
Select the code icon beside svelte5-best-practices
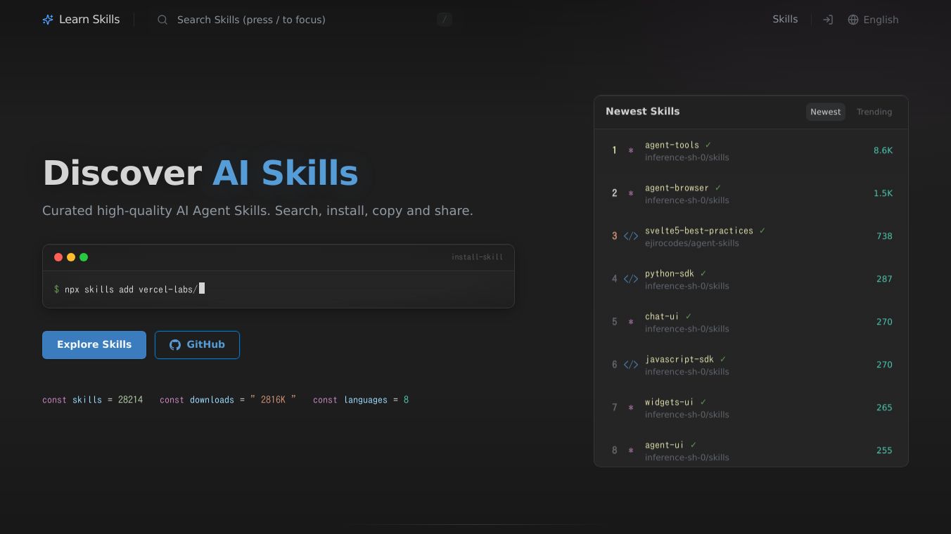pyautogui.click(x=630, y=236)
